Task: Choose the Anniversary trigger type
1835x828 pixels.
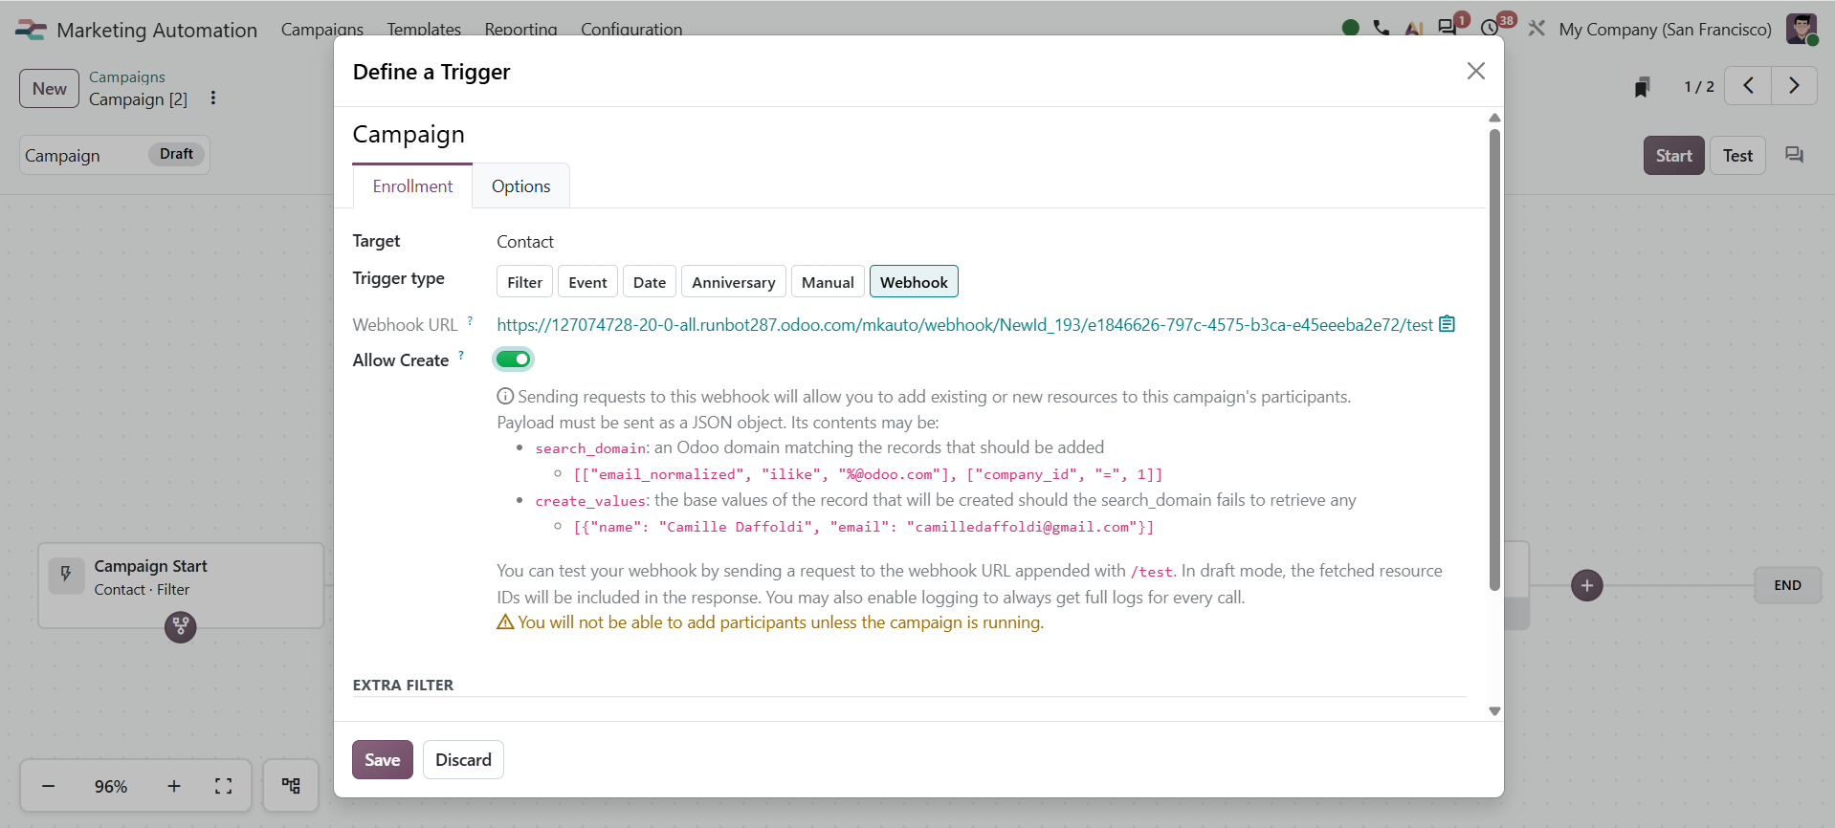Action: 734,282
